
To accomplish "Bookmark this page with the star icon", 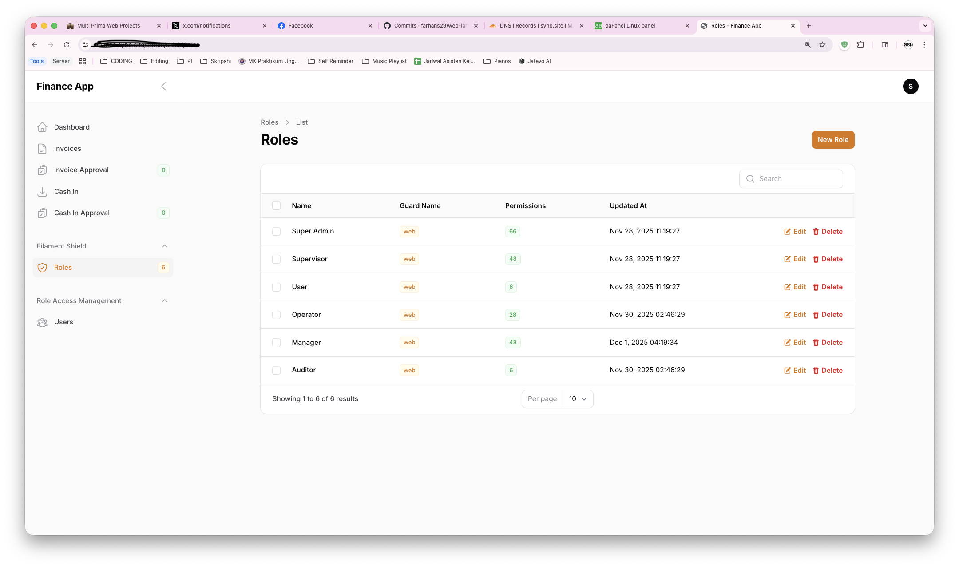I will coord(822,45).
